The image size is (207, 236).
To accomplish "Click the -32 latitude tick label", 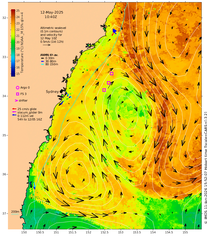I will (x=4, y=18).
